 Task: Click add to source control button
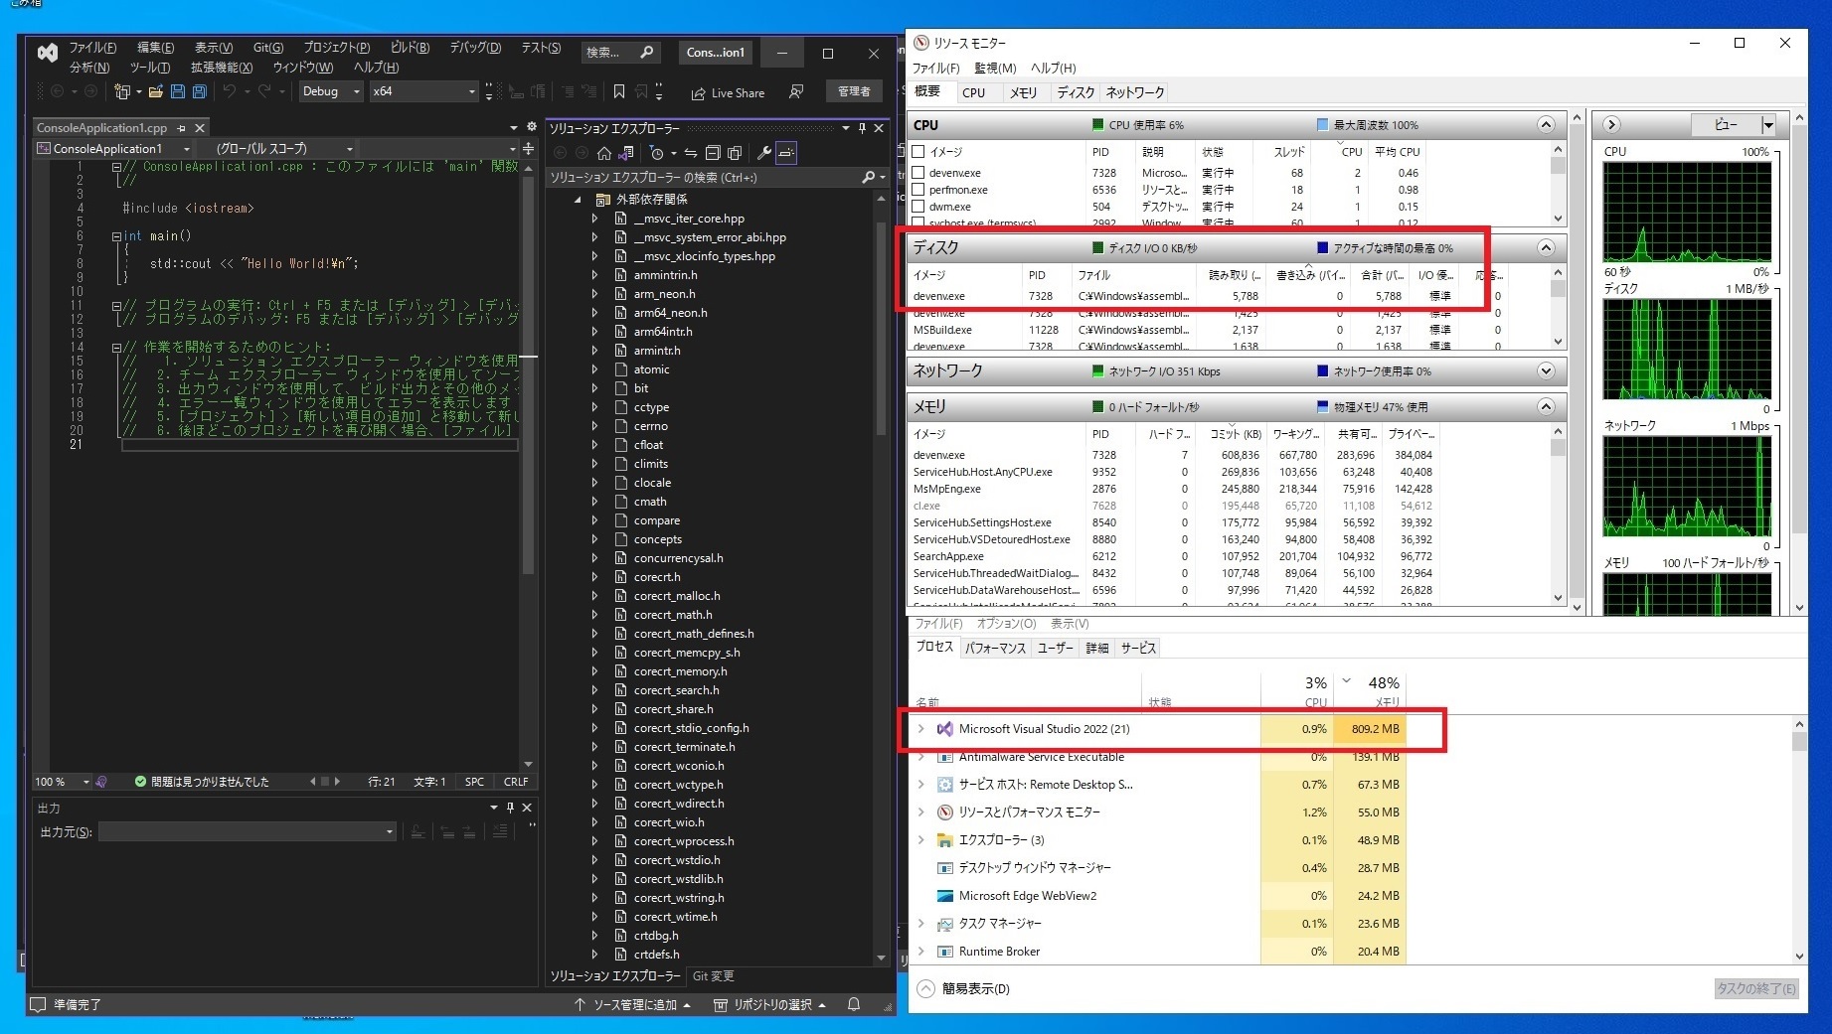tap(632, 1004)
